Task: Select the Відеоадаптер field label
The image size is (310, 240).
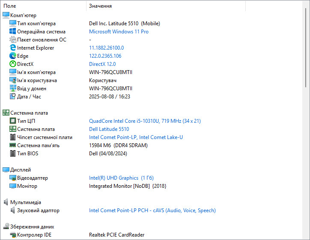Action: pyautogui.click(x=33, y=178)
